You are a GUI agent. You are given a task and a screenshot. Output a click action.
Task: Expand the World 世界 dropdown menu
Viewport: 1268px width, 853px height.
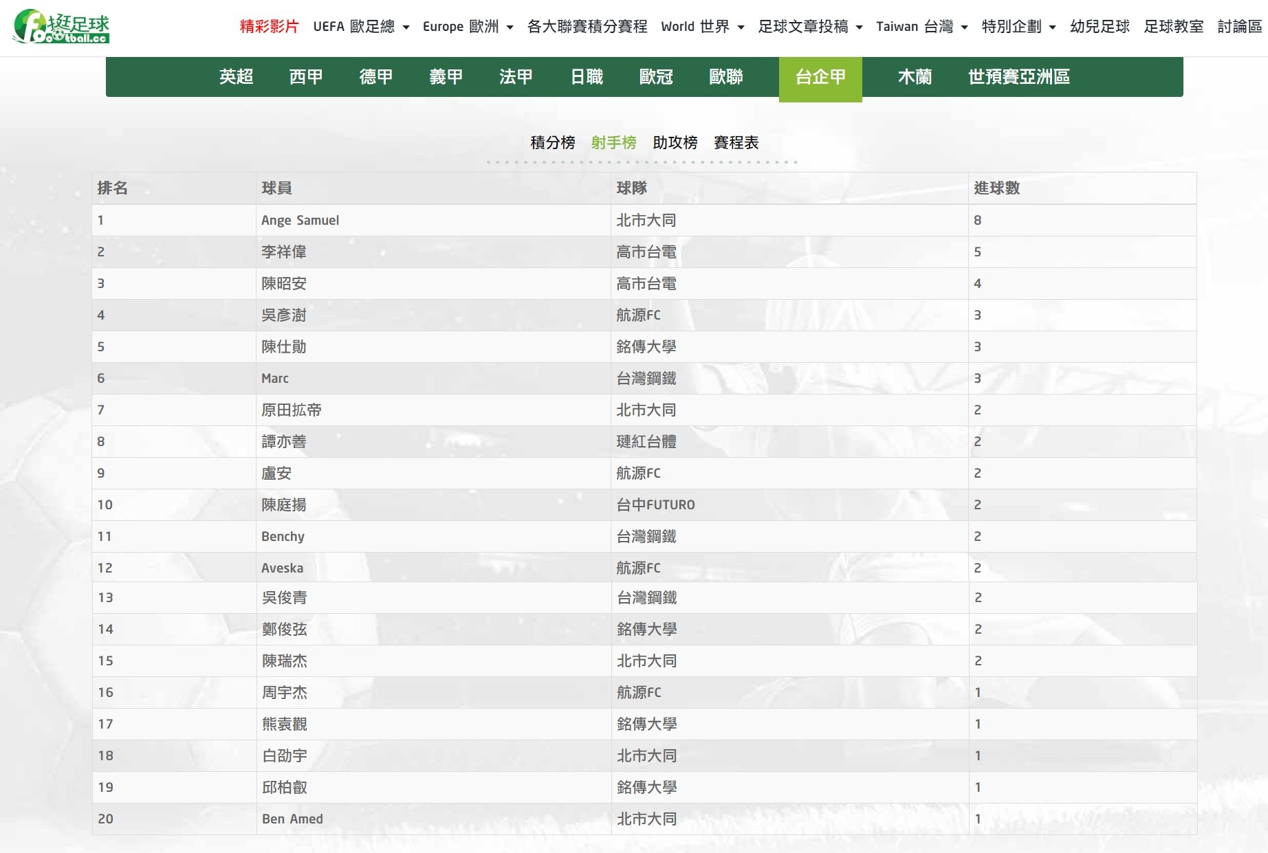[x=702, y=27]
